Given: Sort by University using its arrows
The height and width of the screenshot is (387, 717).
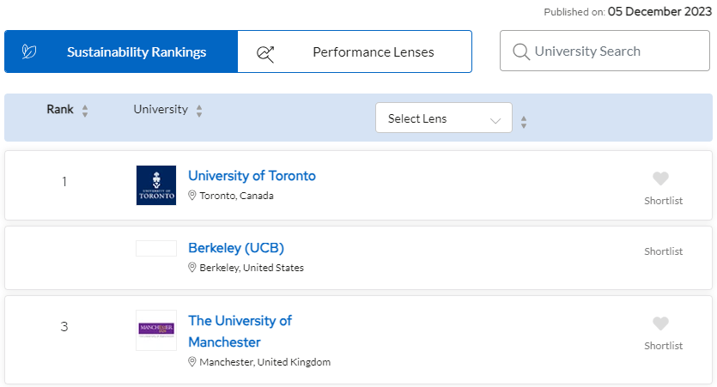Looking at the screenshot, I should [x=199, y=111].
